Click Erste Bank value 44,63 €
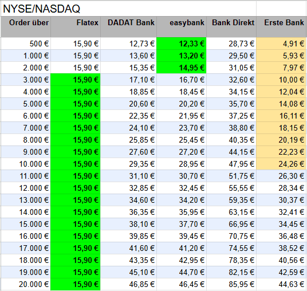307x291 pixels. click(x=282, y=284)
